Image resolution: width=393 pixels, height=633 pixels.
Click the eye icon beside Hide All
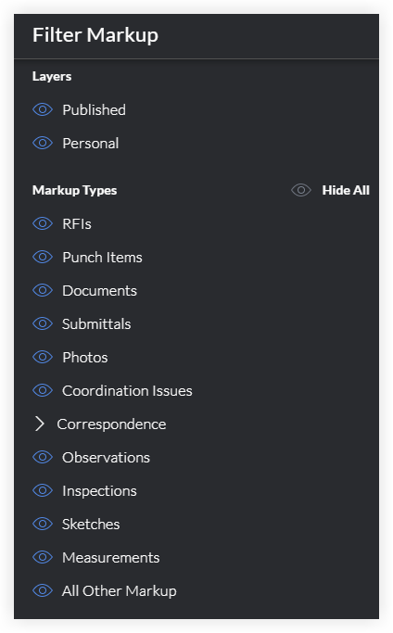[301, 190]
